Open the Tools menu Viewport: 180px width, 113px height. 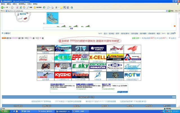coord(29,4)
